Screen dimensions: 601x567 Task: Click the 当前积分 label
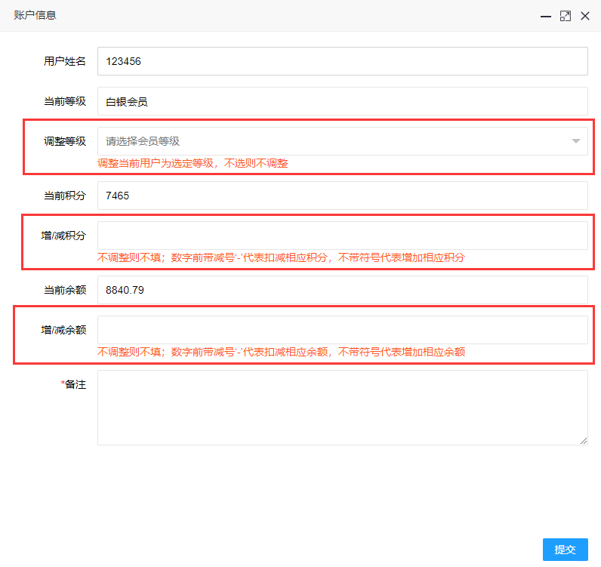(x=65, y=196)
